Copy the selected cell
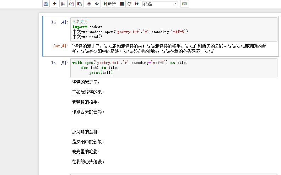 pos(71,4)
